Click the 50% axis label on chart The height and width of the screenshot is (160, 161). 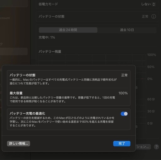pyautogui.click(x=151, y=67)
